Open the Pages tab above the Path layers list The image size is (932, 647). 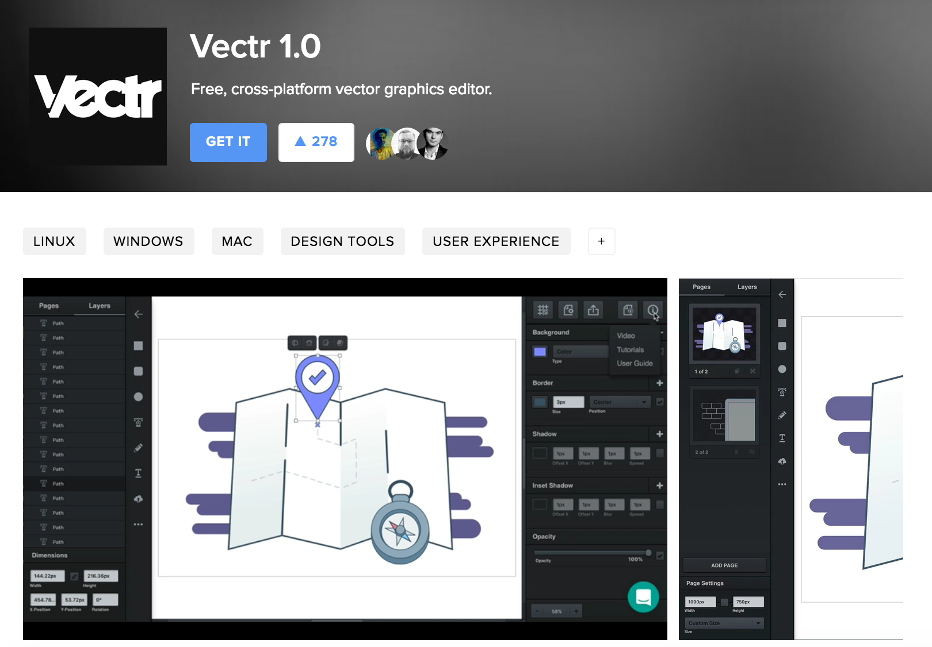tap(49, 306)
